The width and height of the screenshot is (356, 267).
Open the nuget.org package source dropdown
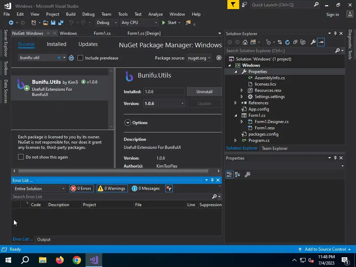coord(199,58)
